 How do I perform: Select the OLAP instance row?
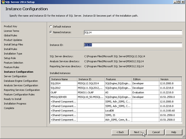(116, 92)
